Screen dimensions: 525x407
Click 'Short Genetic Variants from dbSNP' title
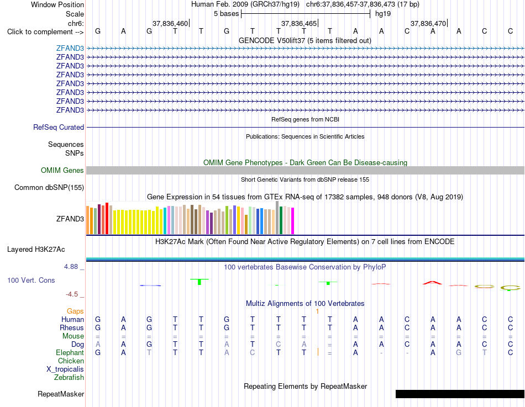[305, 179]
